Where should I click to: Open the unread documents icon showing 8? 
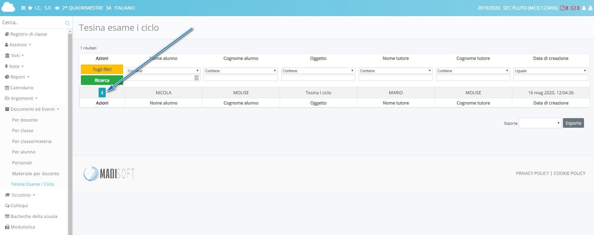tap(564, 8)
